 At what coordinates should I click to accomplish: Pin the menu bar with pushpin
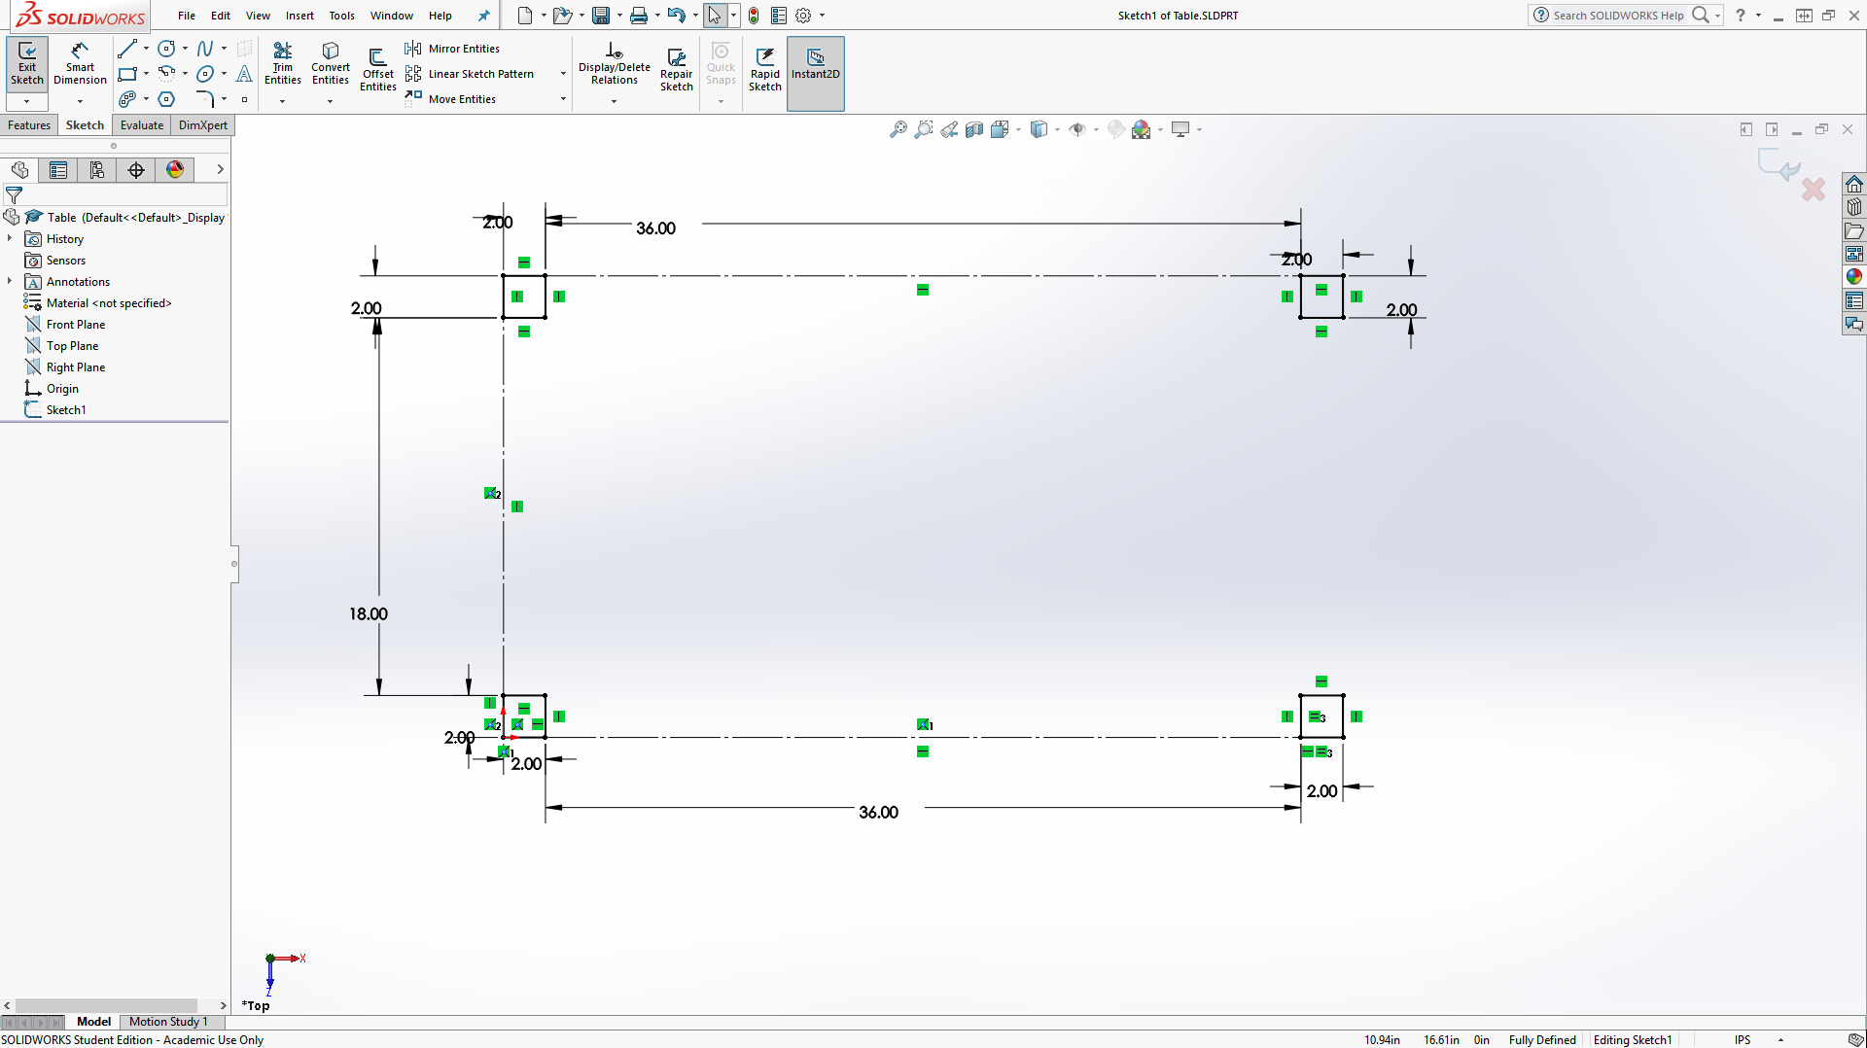click(x=483, y=16)
